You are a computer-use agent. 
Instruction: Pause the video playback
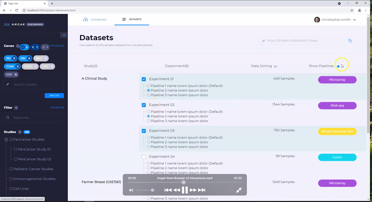(185, 190)
